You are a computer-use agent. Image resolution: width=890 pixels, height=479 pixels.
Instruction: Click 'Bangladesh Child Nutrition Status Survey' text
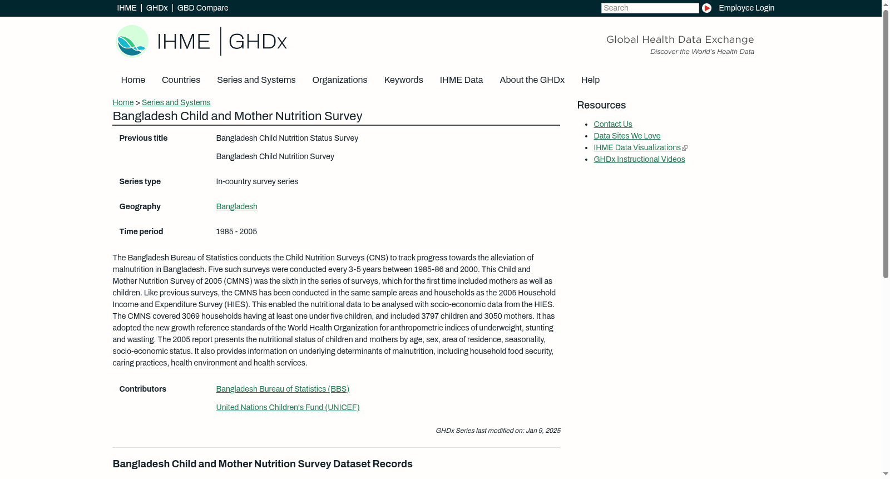pyautogui.click(x=287, y=138)
